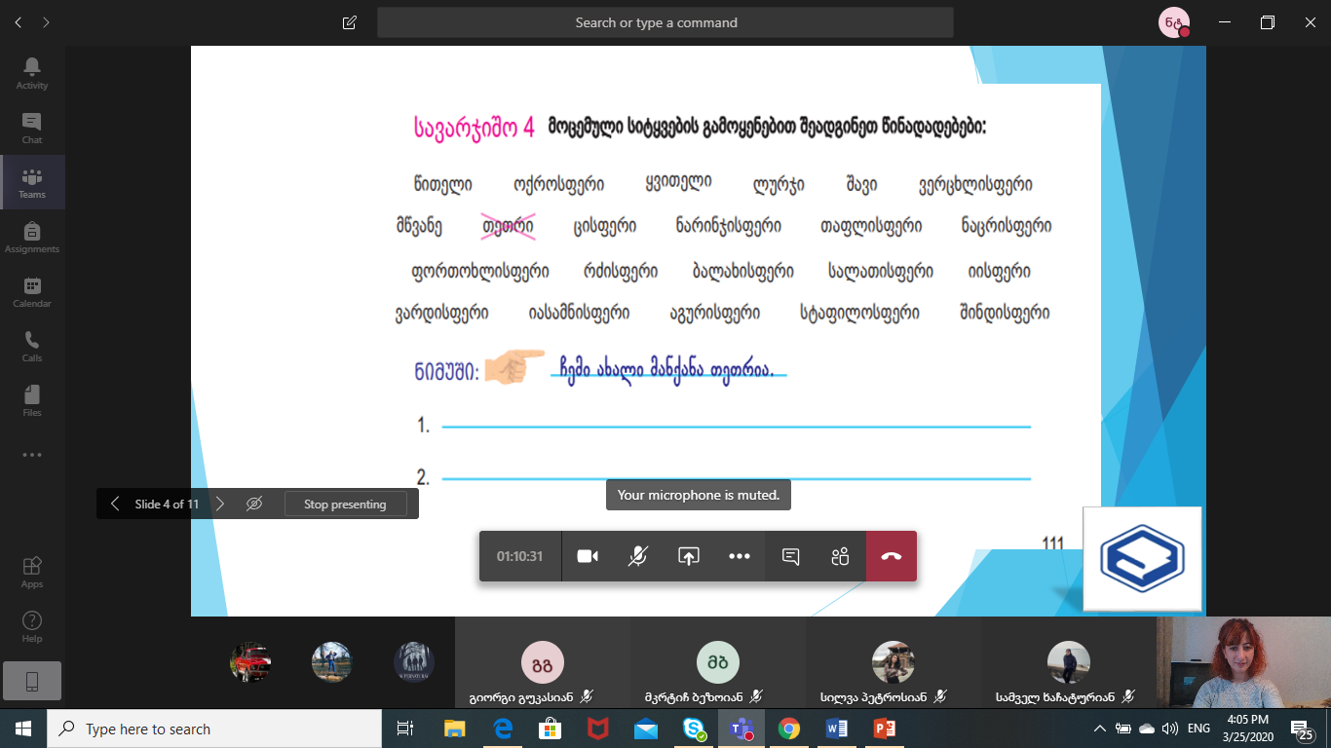1331x748 pixels.
Task: Go back with the left navigation arrow
Action: pos(18,22)
